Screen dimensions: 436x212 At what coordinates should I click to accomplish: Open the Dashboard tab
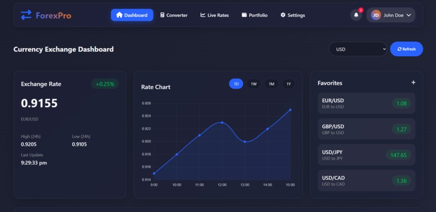[132, 15]
